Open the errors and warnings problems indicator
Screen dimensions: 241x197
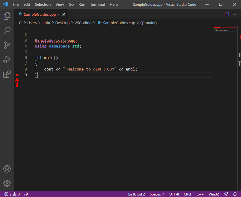click(x=12, y=194)
